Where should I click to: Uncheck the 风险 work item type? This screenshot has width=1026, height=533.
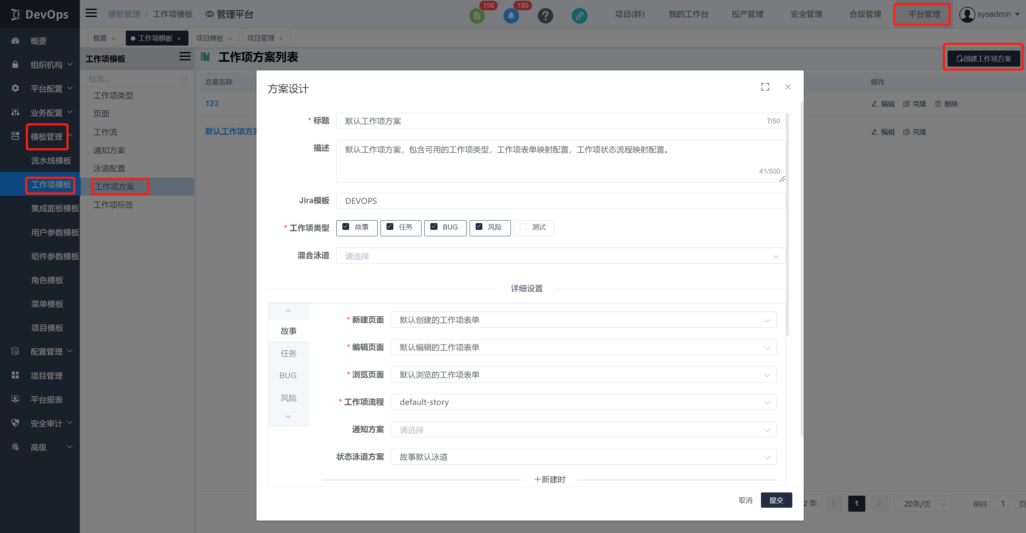tap(479, 226)
